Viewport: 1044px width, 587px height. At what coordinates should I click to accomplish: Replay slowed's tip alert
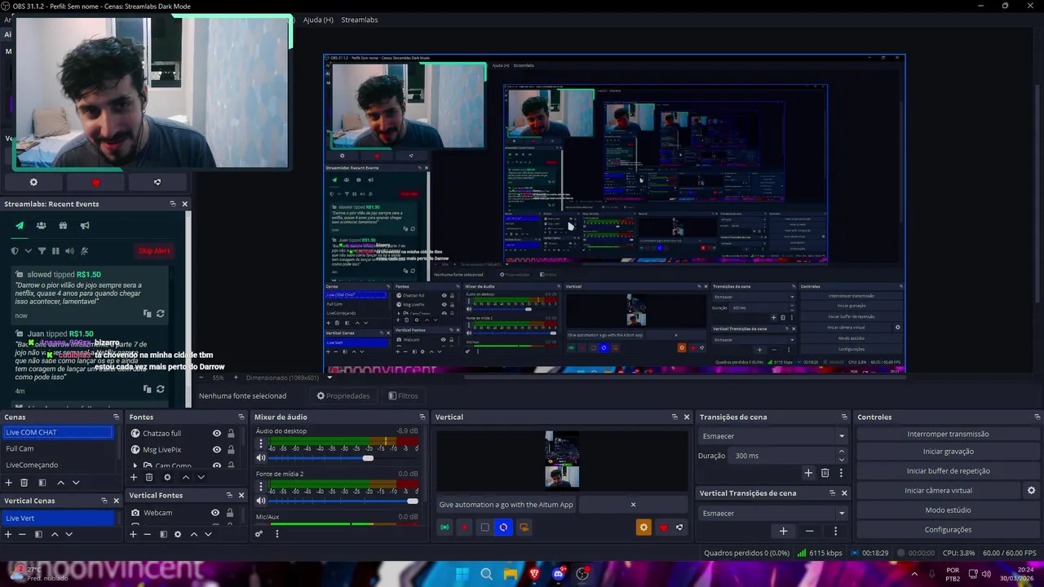coord(160,313)
